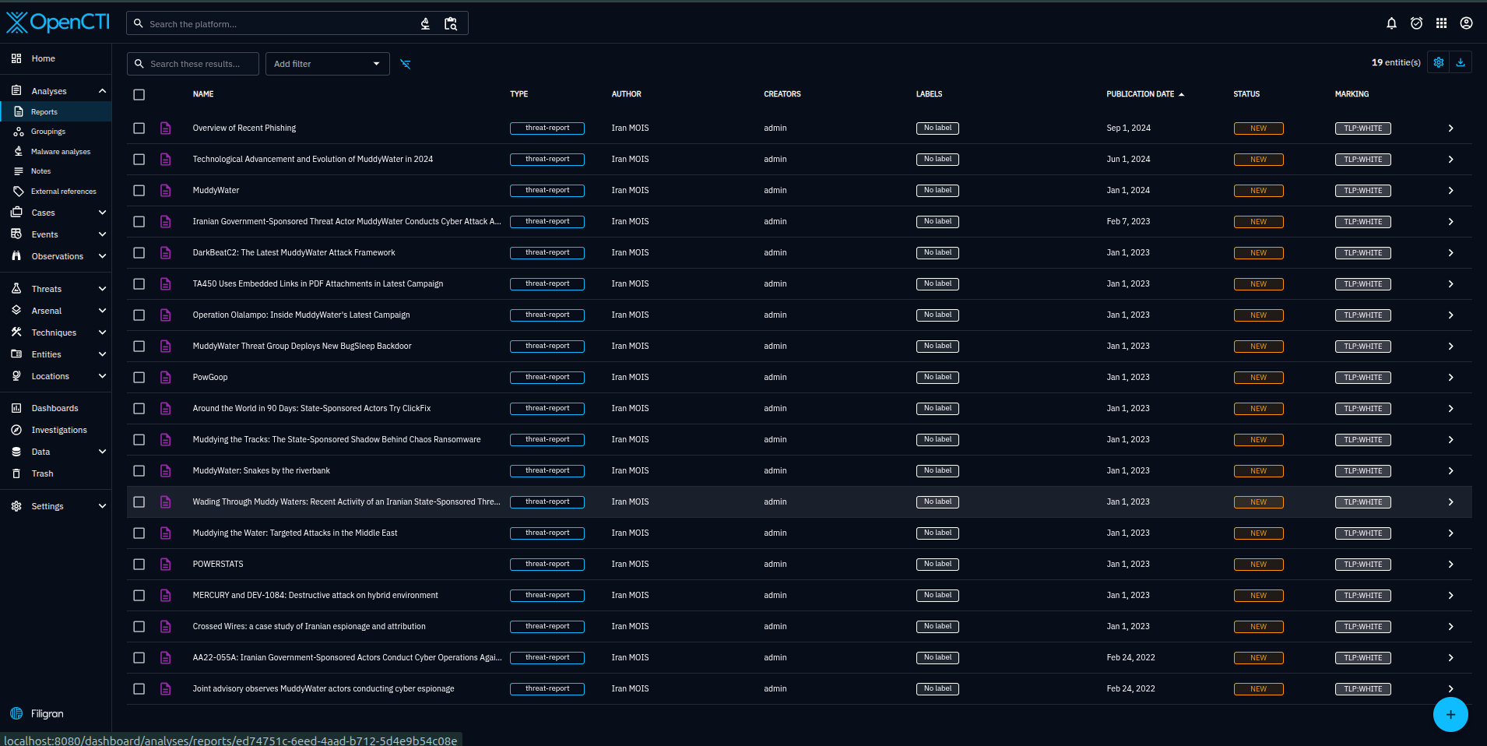Click the Groupings icon in sidebar
The height and width of the screenshot is (746, 1487).
pyautogui.click(x=19, y=132)
